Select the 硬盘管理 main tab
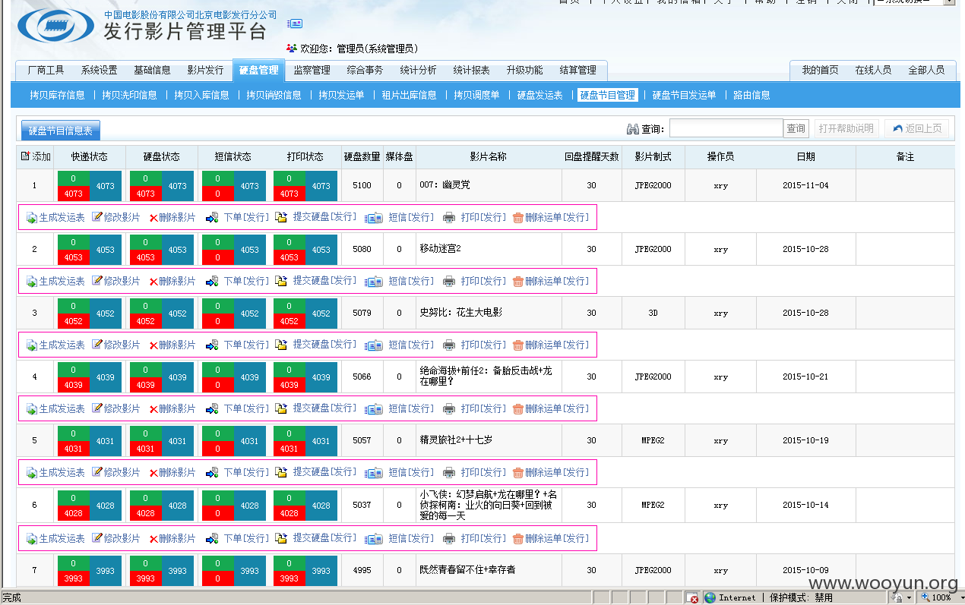This screenshot has height=605, width=965. coord(258,71)
